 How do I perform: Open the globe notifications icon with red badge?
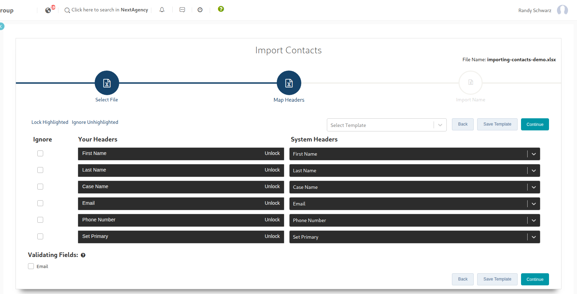pos(48,10)
